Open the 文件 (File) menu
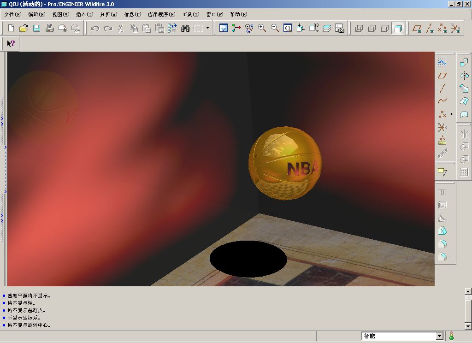The image size is (472, 343). click(12, 14)
